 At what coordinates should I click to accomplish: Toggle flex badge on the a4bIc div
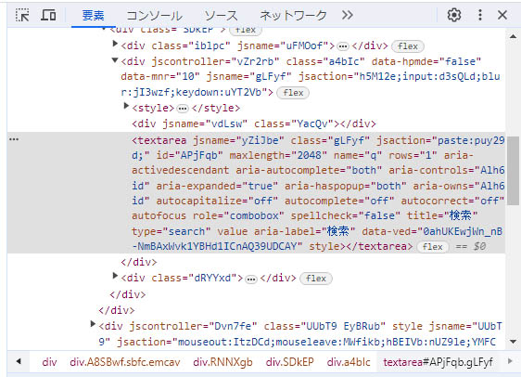(x=293, y=93)
